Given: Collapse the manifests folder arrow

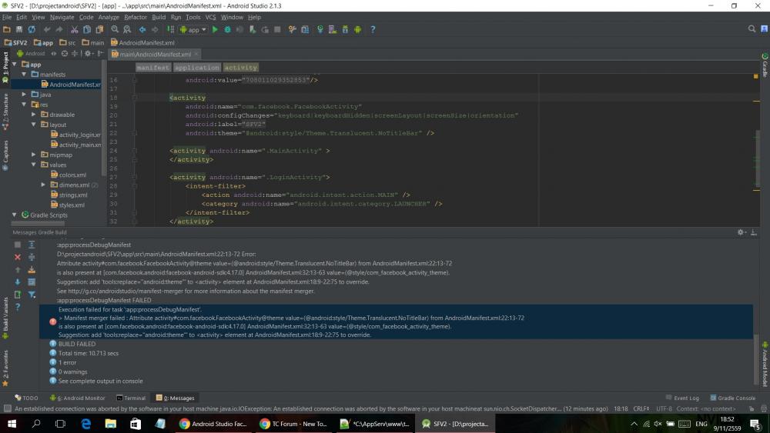Looking at the screenshot, I should tap(24, 75).
